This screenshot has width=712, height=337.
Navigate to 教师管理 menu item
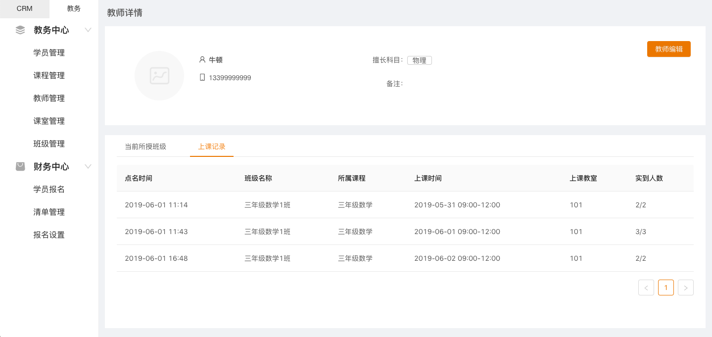pos(49,98)
